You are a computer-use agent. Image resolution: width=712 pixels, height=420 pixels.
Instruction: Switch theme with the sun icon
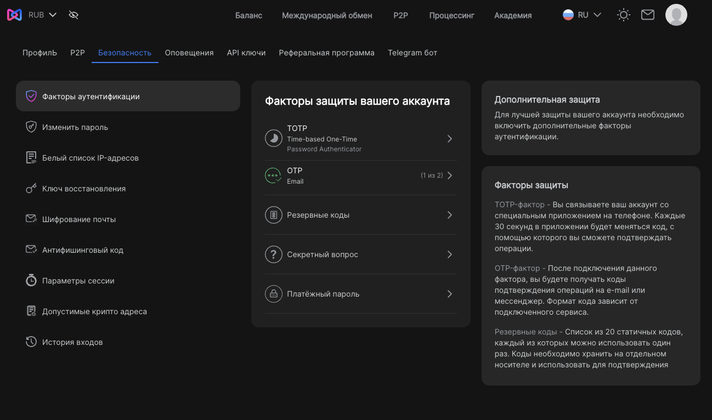(x=623, y=15)
